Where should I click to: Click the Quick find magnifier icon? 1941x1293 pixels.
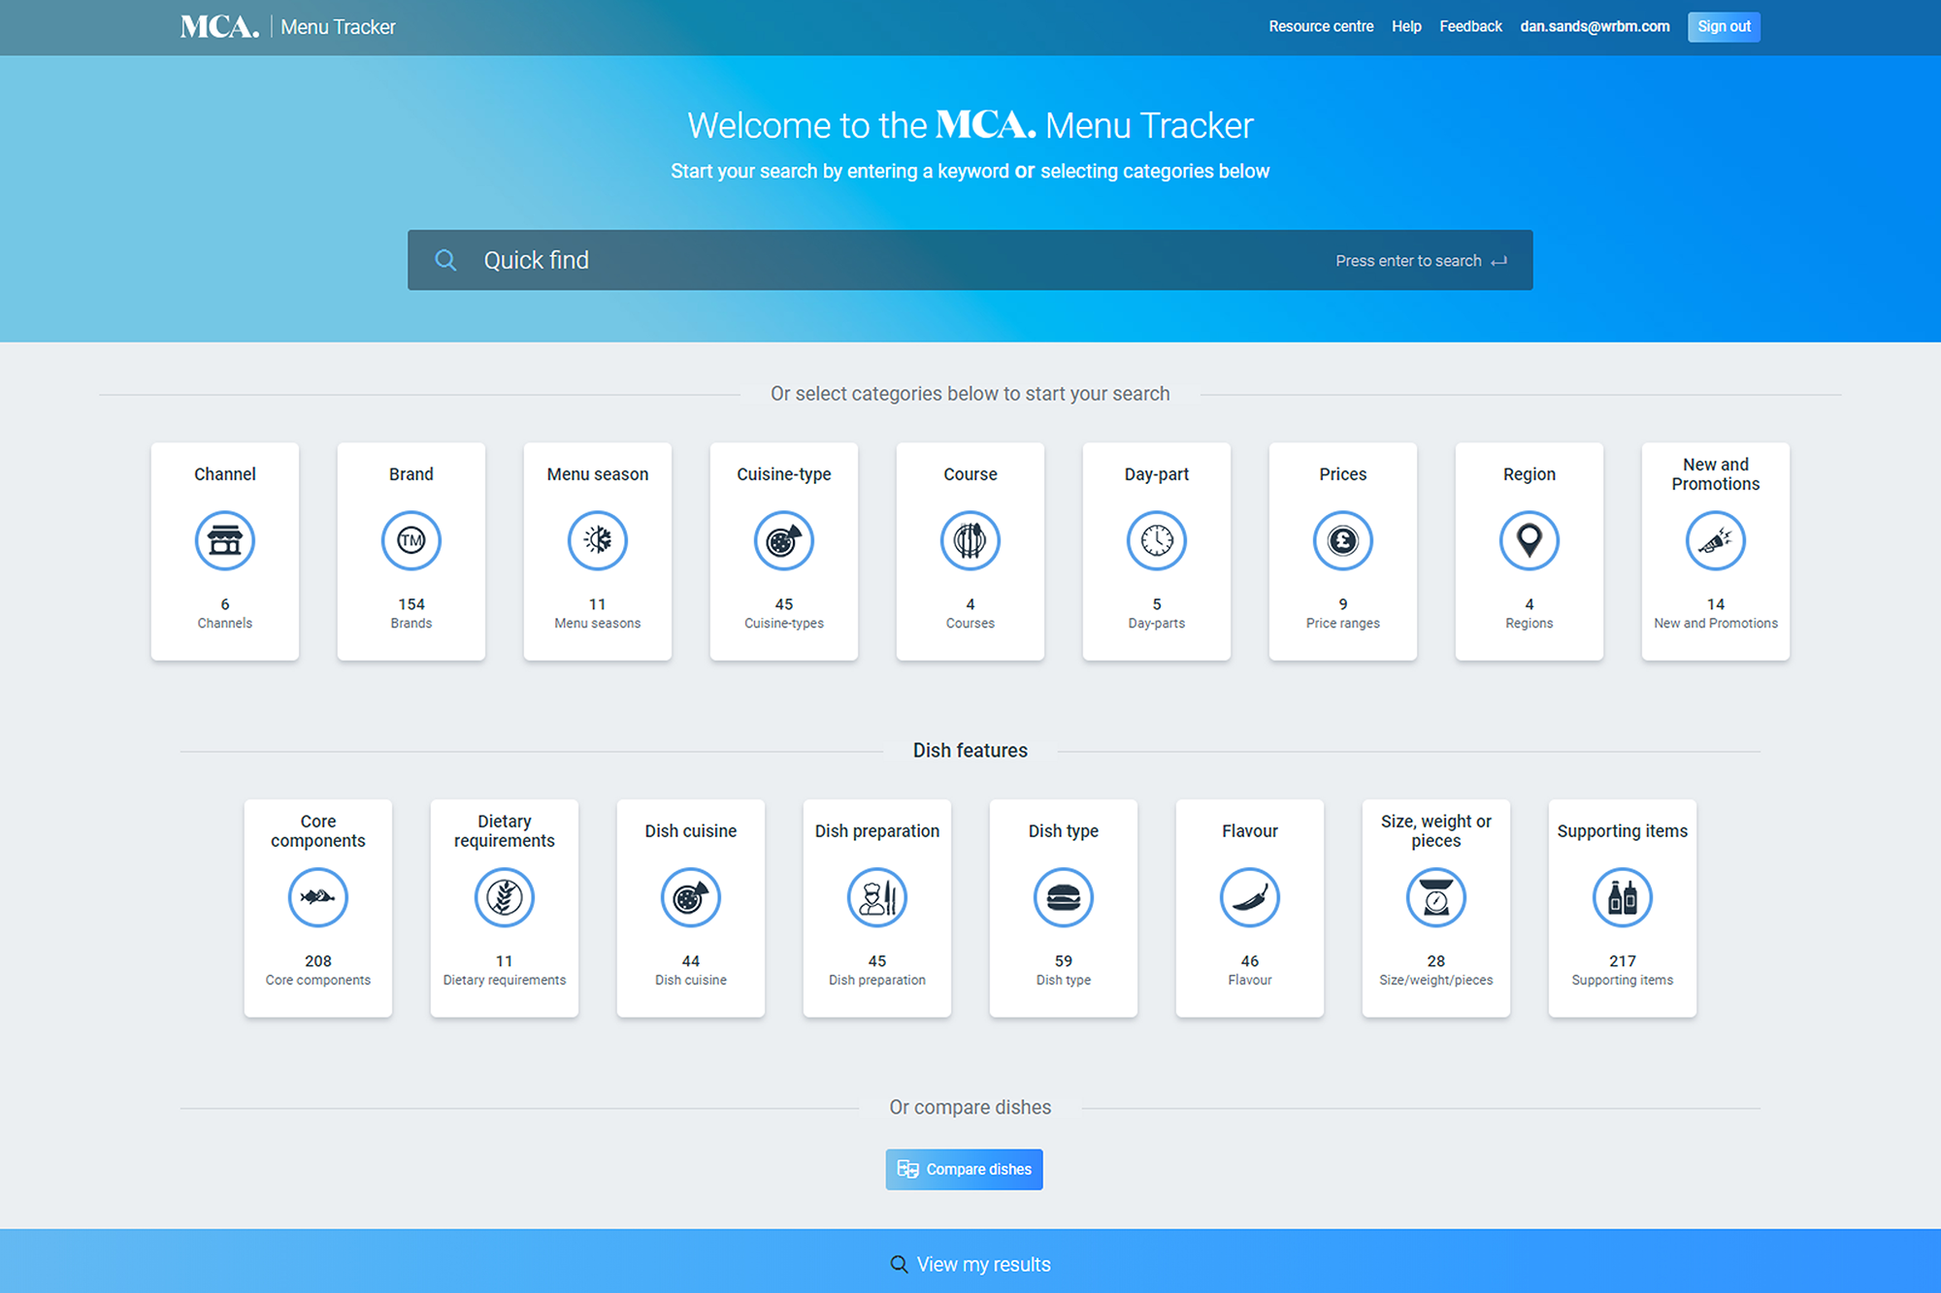click(x=445, y=260)
